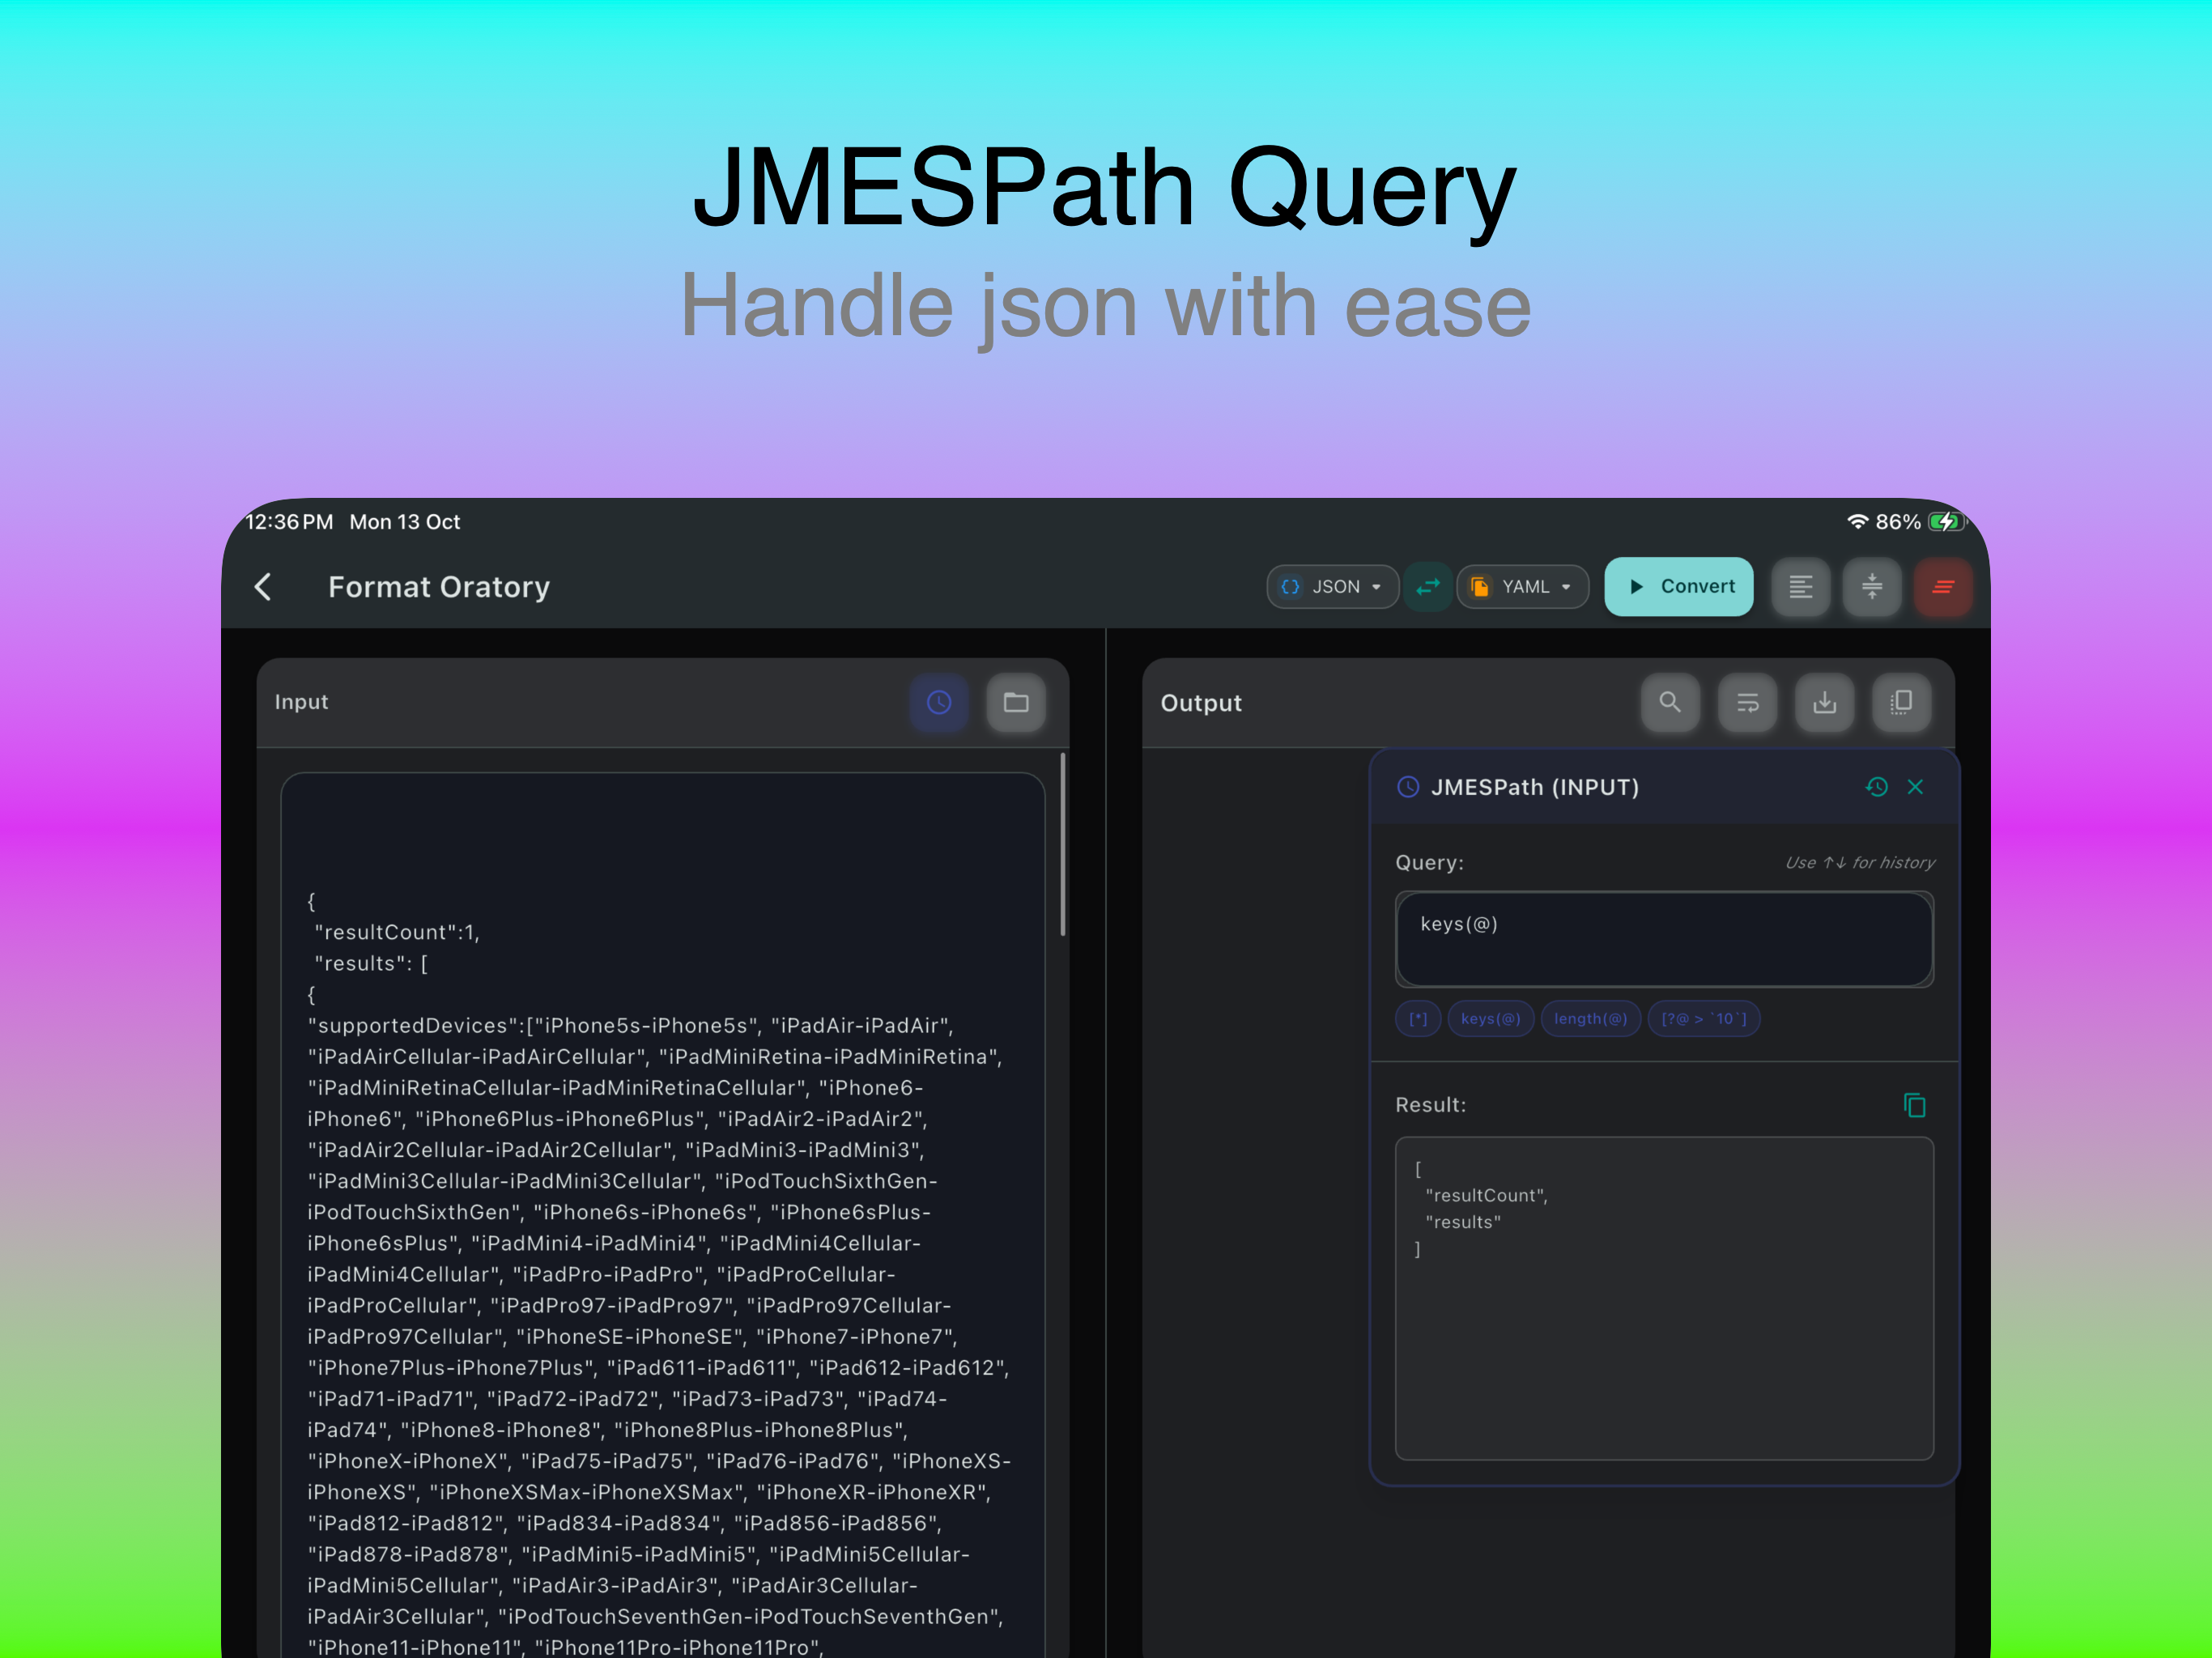Close the JMESPath (INPUT) panel
Viewport: 2212px width, 1658px height.
click(x=1916, y=787)
